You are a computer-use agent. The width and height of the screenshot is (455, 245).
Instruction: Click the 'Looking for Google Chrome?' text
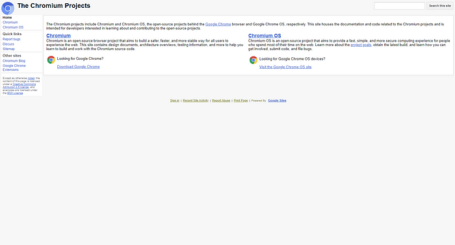pos(80,58)
